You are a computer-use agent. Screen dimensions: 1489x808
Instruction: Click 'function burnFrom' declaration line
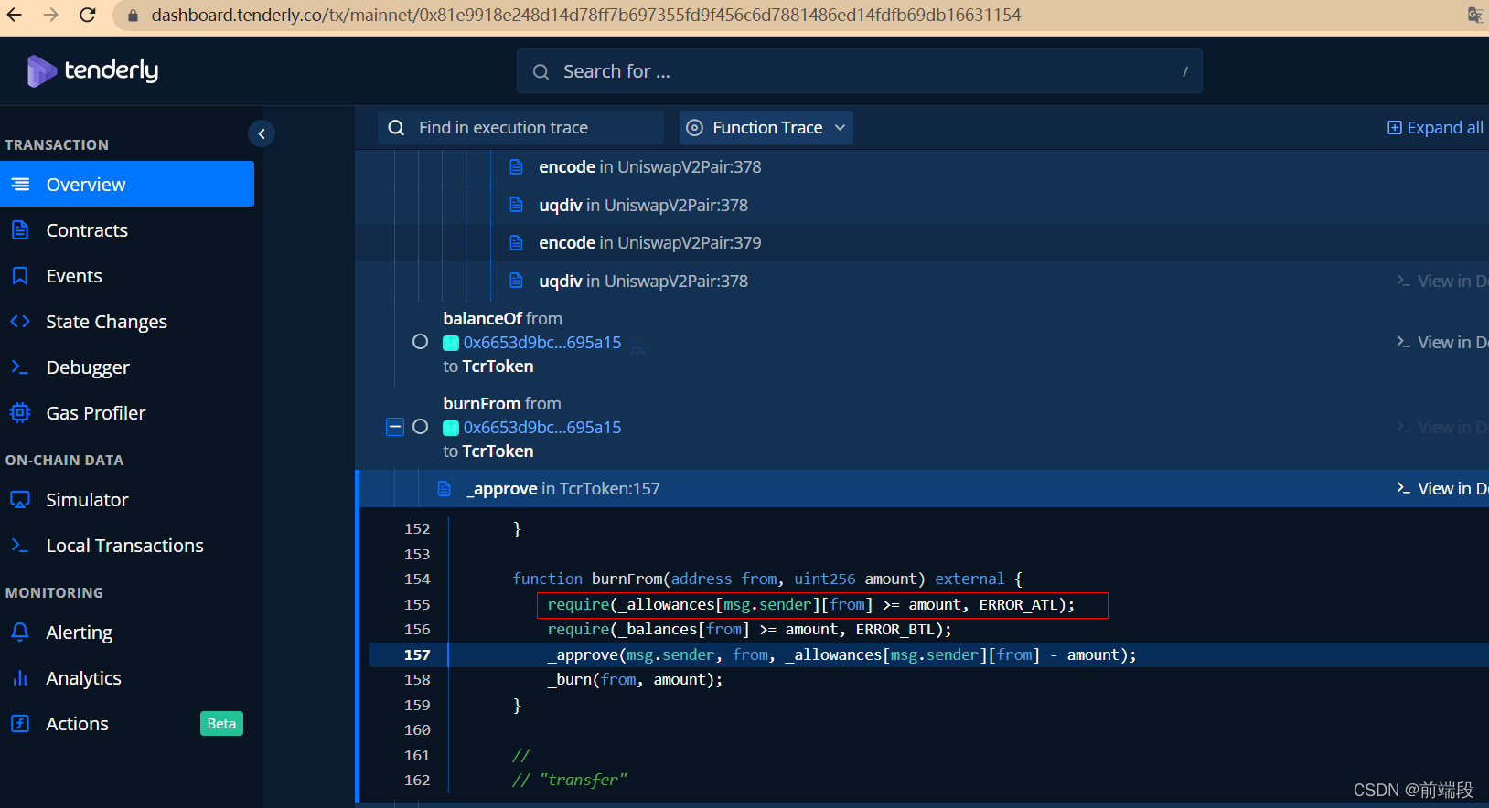coord(767,579)
